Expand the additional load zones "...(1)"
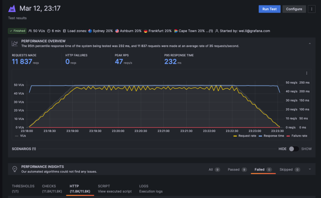321x198 pixels. (210, 31)
